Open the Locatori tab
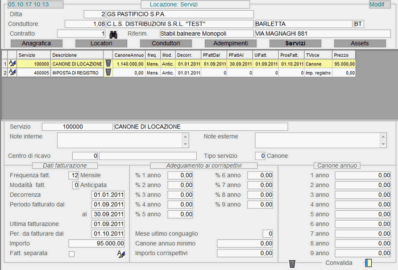The image size is (398, 270). click(x=101, y=43)
